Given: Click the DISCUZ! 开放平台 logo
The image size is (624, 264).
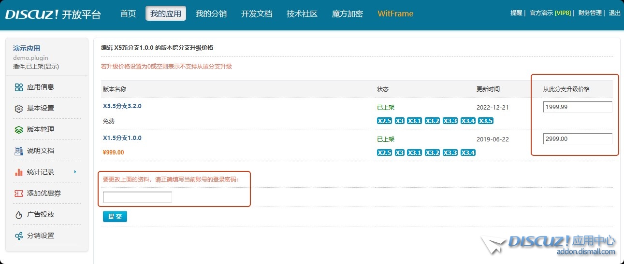Looking at the screenshot, I should (53, 14).
